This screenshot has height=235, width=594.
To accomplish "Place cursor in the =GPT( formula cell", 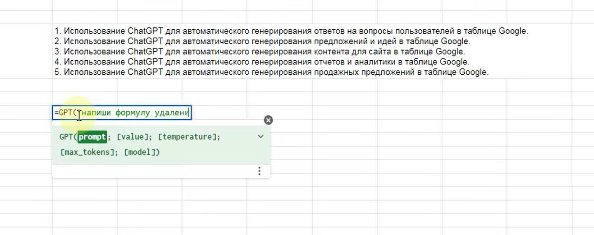I will coord(122,113).
